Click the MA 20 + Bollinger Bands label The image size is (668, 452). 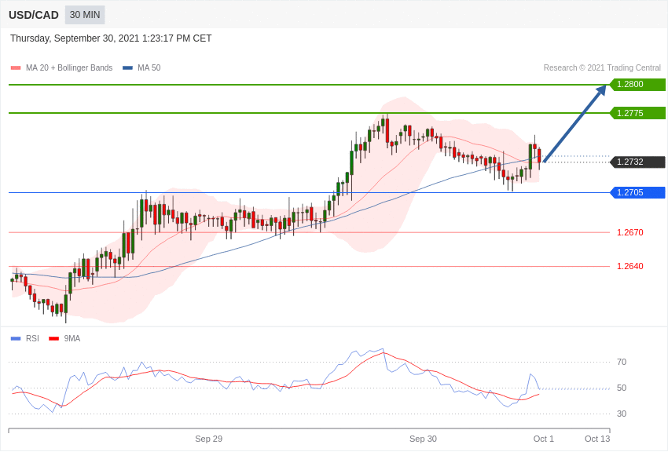(69, 67)
